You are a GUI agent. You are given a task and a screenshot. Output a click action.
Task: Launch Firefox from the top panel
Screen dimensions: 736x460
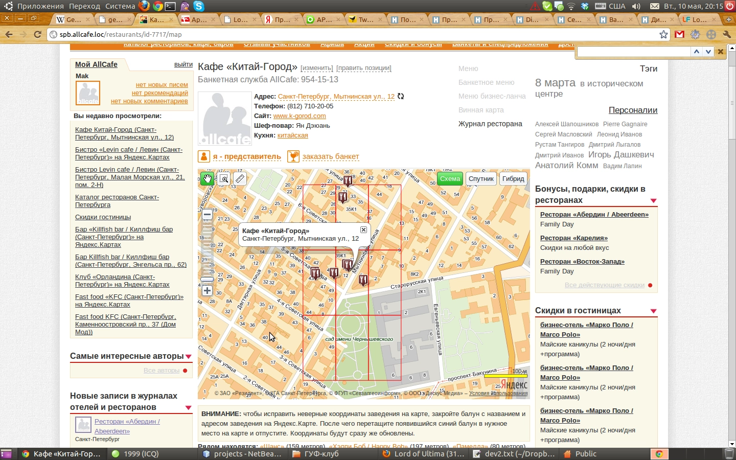[144, 6]
